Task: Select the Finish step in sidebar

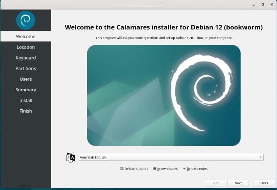Action: (26, 111)
